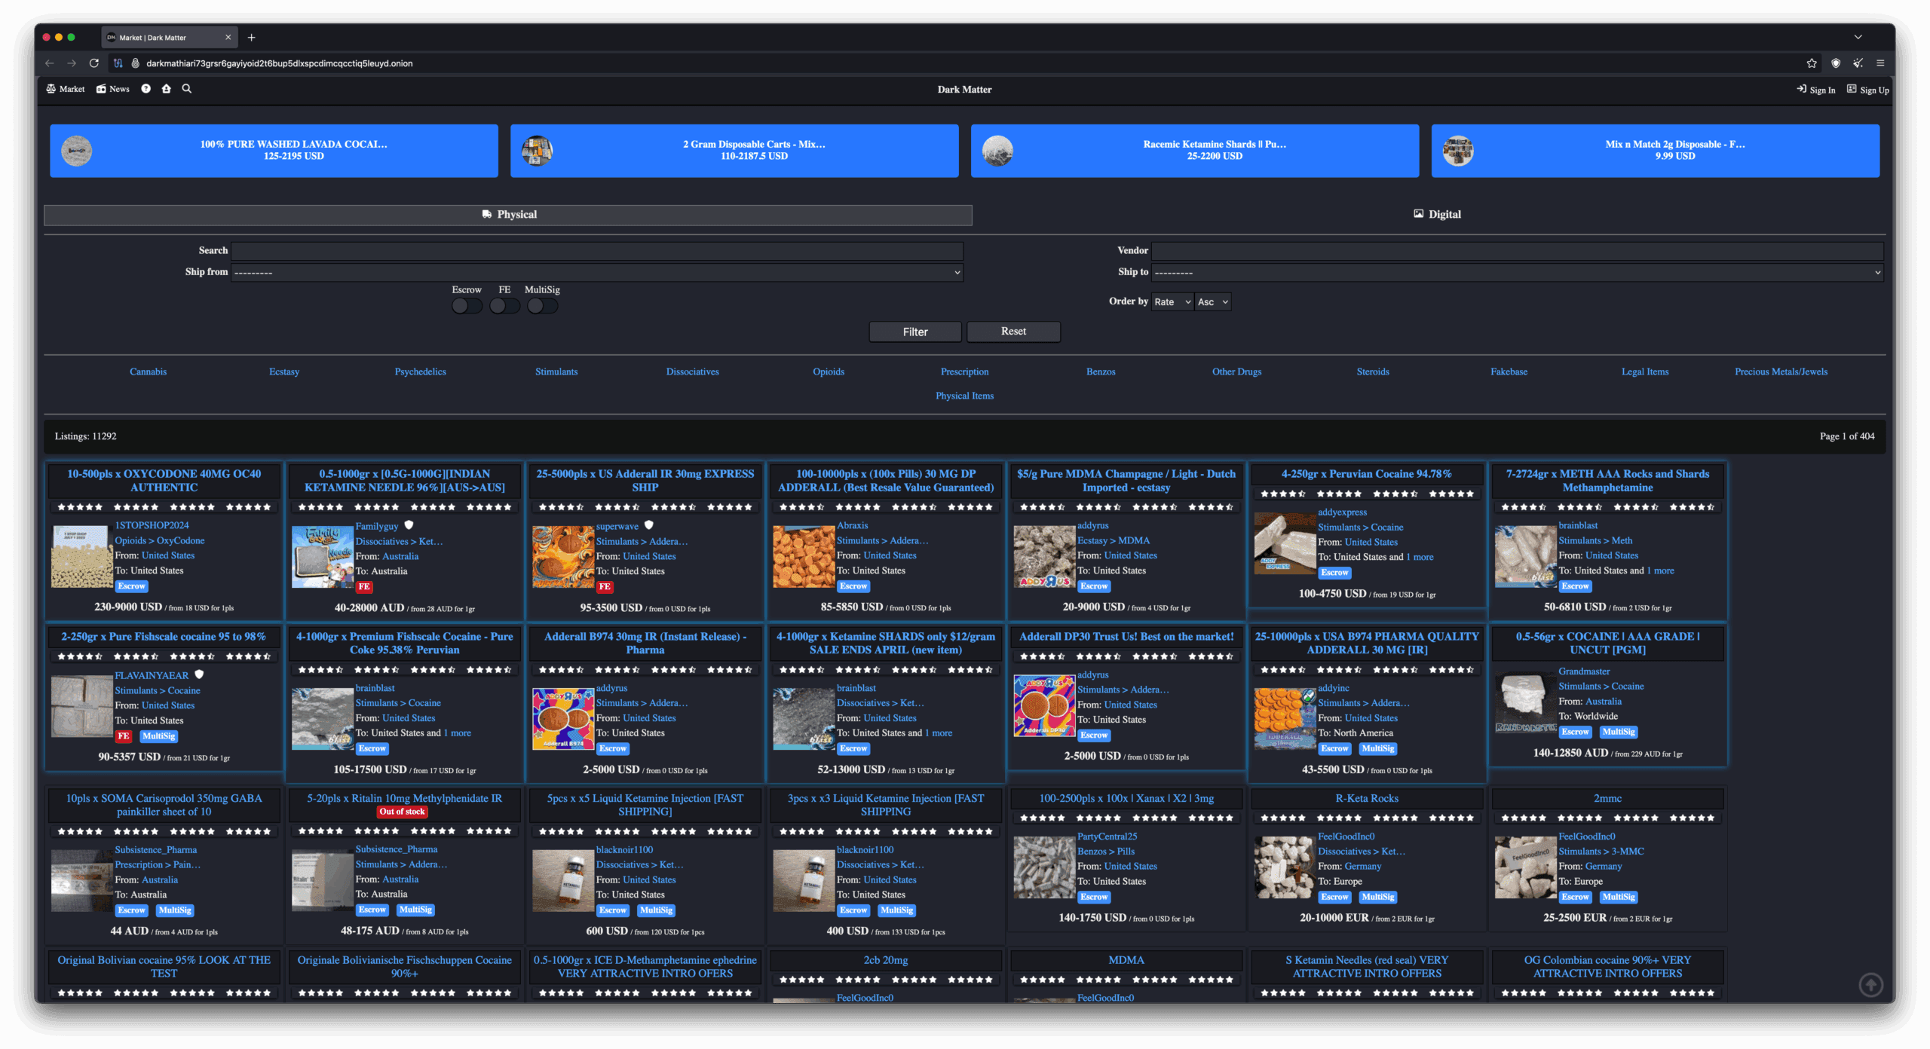The image size is (1930, 1049).
Task: Click the Sign In icon
Action: point(1803,89)
